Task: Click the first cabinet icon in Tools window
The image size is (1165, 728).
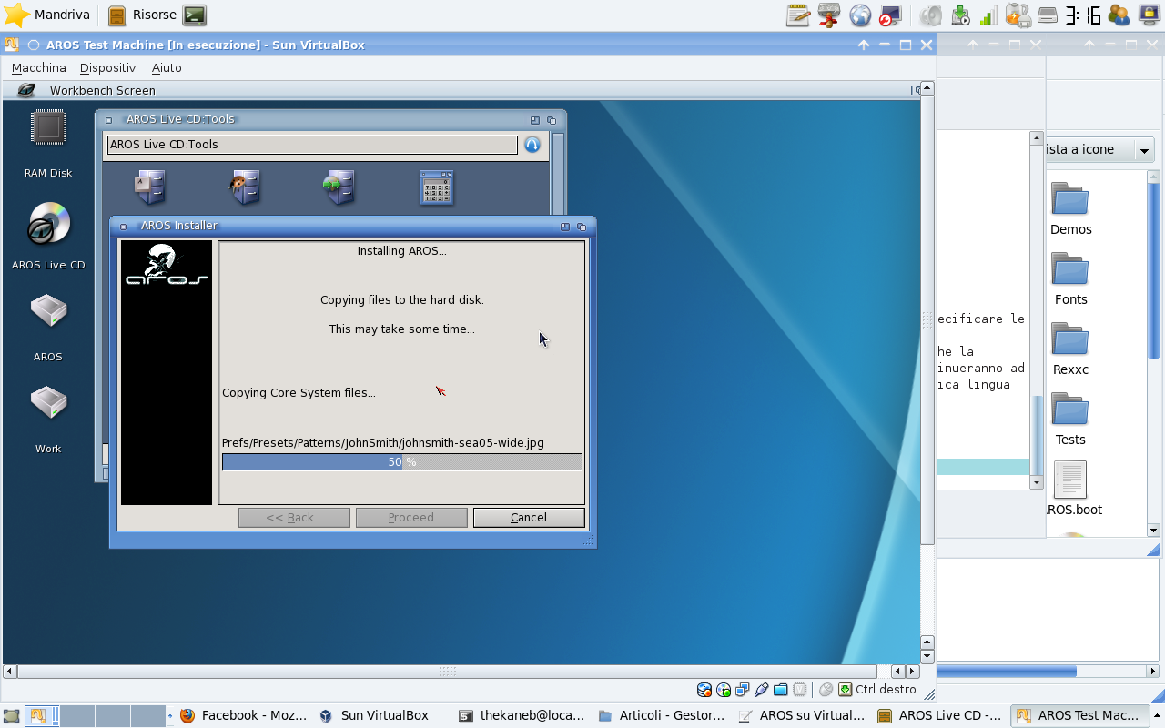Action: pos(149,187)
